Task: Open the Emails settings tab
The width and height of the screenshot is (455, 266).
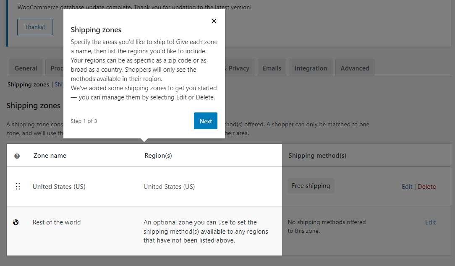Action: [272, 68]
